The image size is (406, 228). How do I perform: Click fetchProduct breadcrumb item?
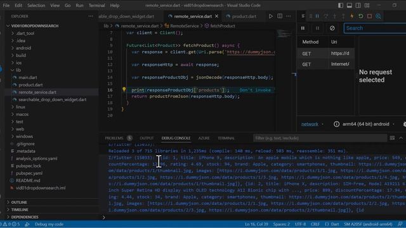coord(220,26)
